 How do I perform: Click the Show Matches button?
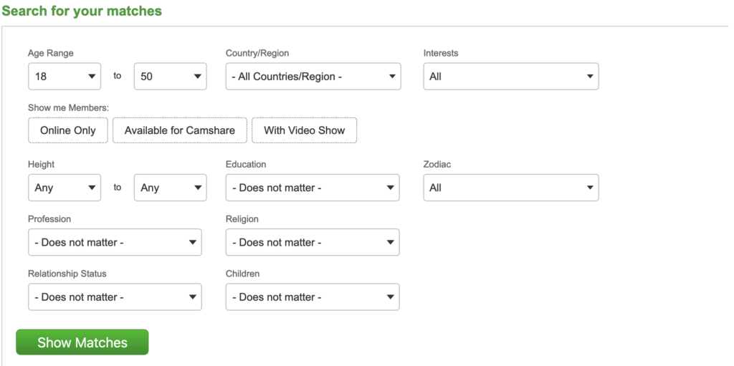(x=82, y=342)
